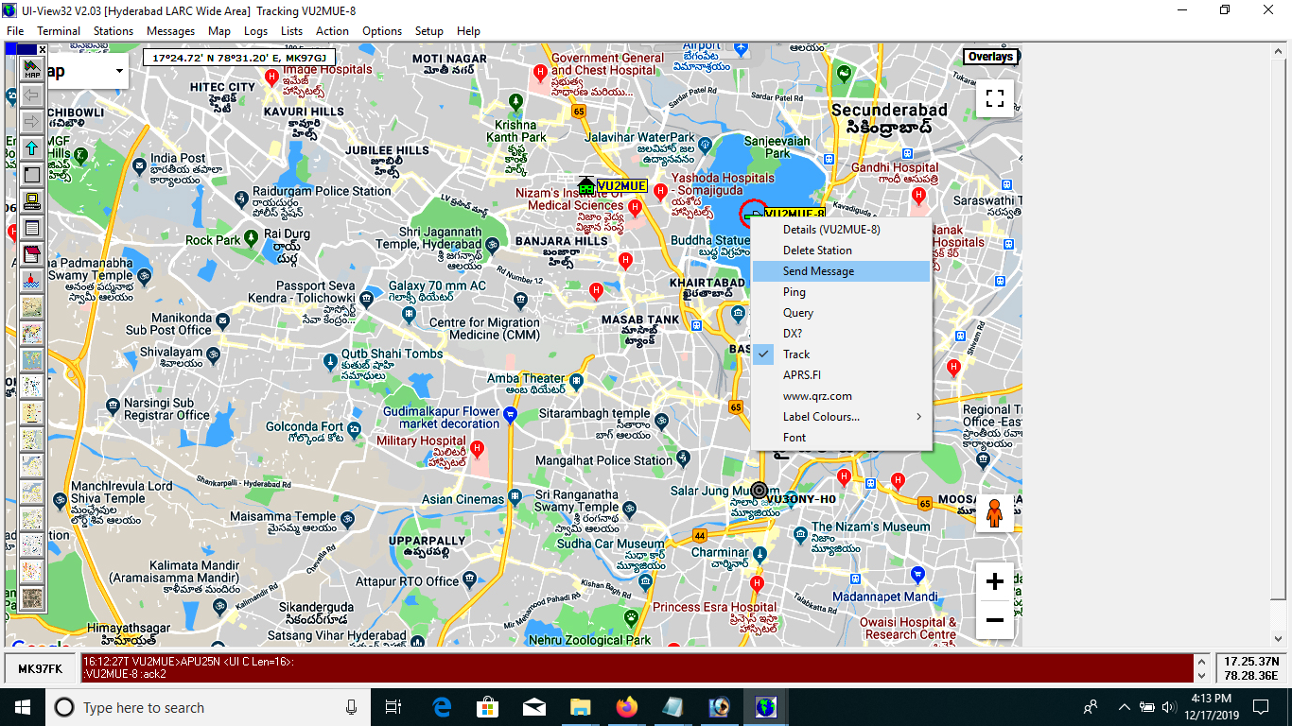This screenshot has height=726, width=1292.
Task: Click the volume icon in system tray
Action: pyautogui.click(x=1170, y=707)
